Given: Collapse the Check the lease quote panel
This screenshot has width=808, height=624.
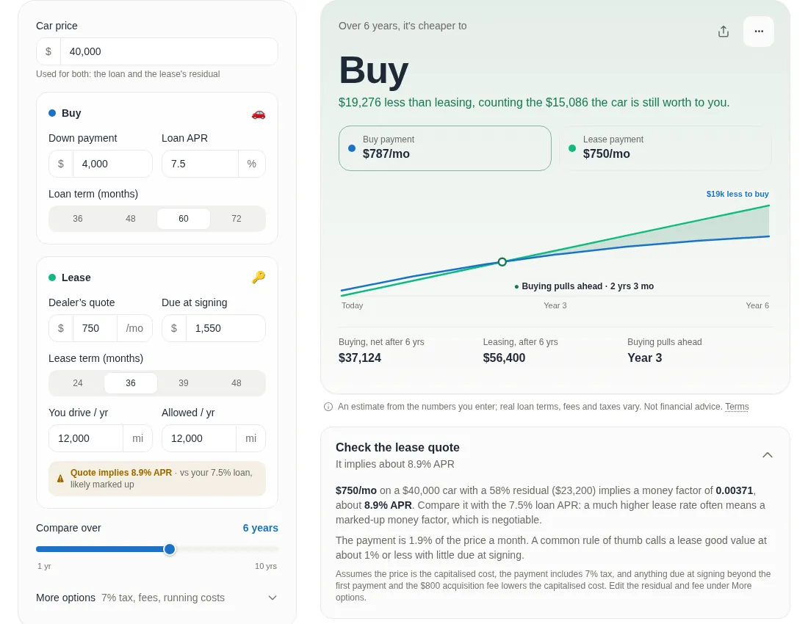Looking at the screenshot, I should [x=768, y=455].
